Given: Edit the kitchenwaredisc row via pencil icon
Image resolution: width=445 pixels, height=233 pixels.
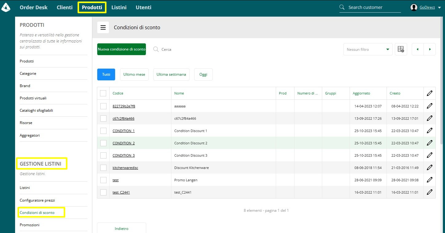Looking at the screenshot, I should tap(430, 167).
